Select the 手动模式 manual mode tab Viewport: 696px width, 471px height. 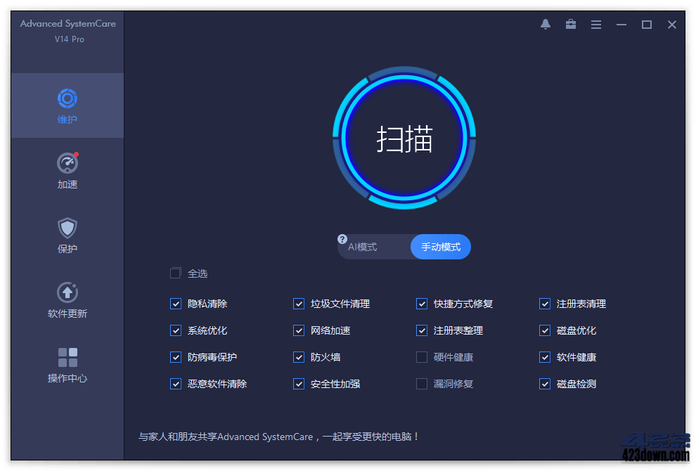click(441, 247)
